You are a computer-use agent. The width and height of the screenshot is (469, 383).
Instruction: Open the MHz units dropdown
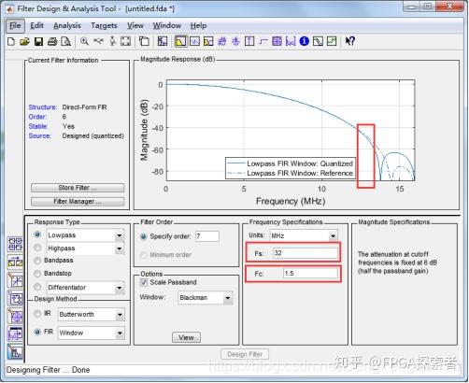click(x=333, y=235)
